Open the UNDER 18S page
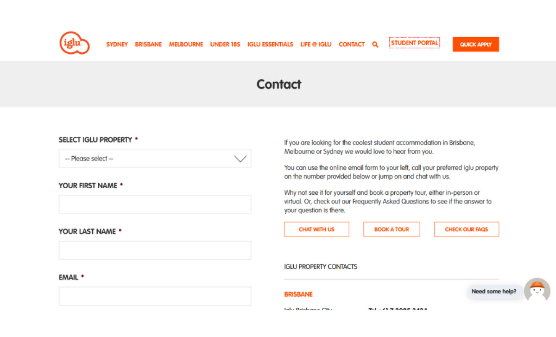This screenshot has width=556, height=337. tap(225, 44)
